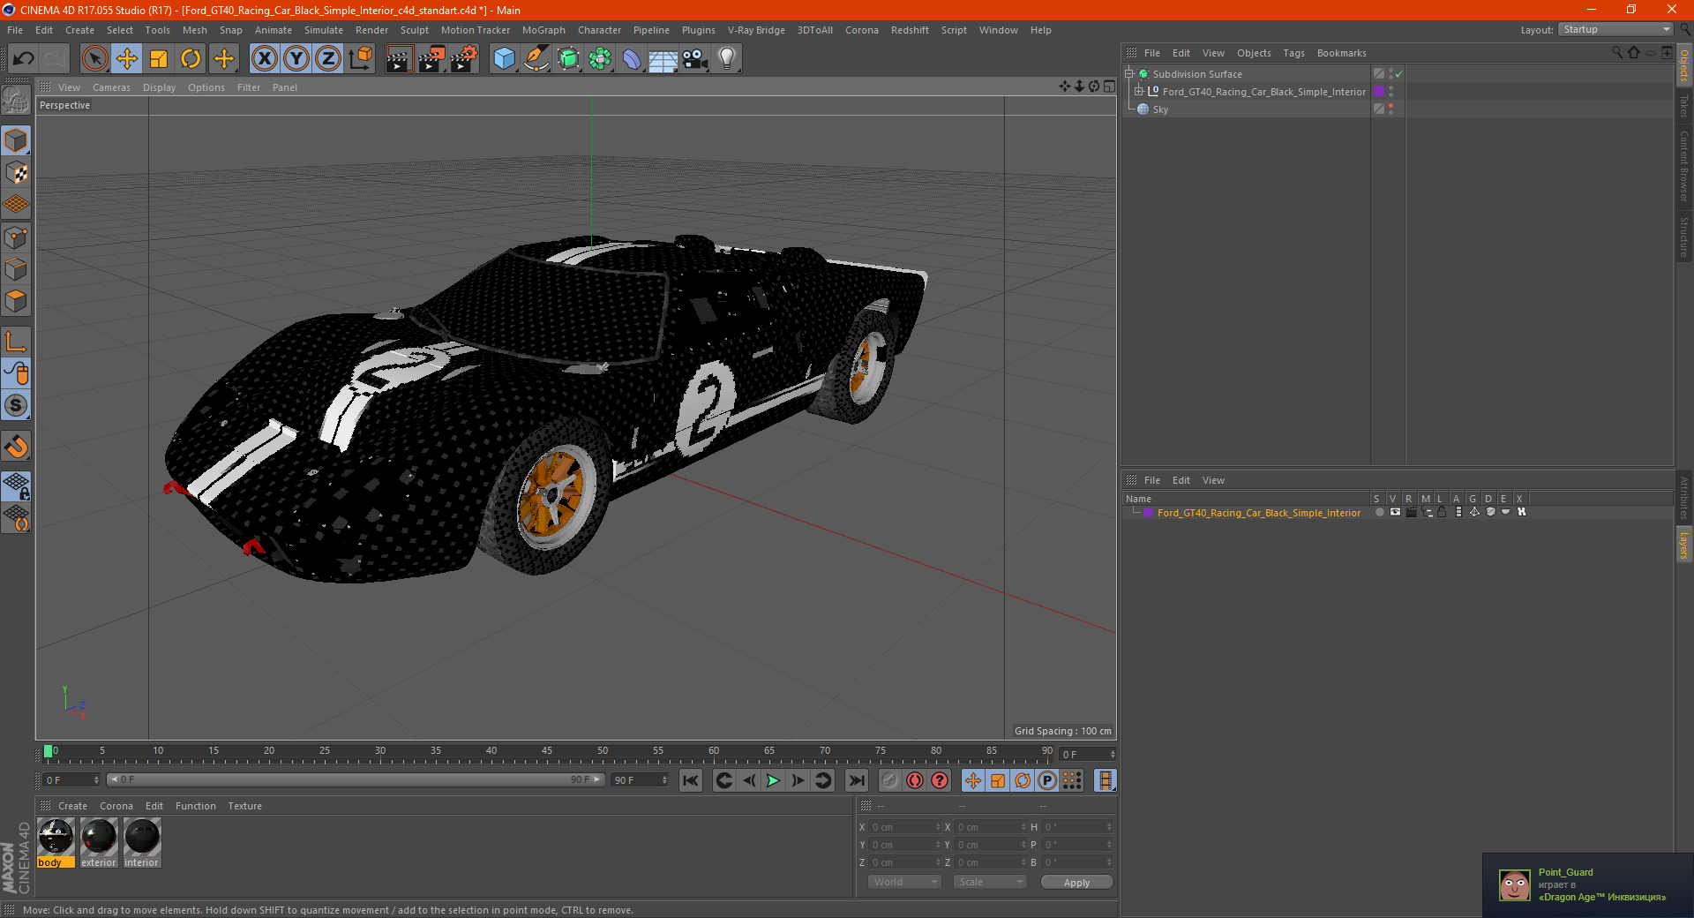Click the purple layer swatch of Ford_GT40 object
The image size is (1694, 918).
1379,92
